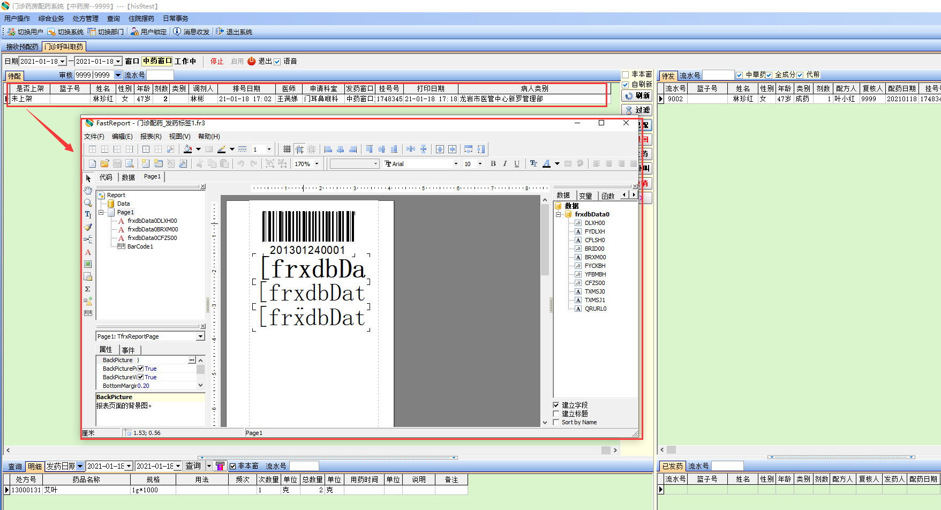Align selected objects to left edges
Viewport: 941px width, 510px height.
[x=328, y=149]
